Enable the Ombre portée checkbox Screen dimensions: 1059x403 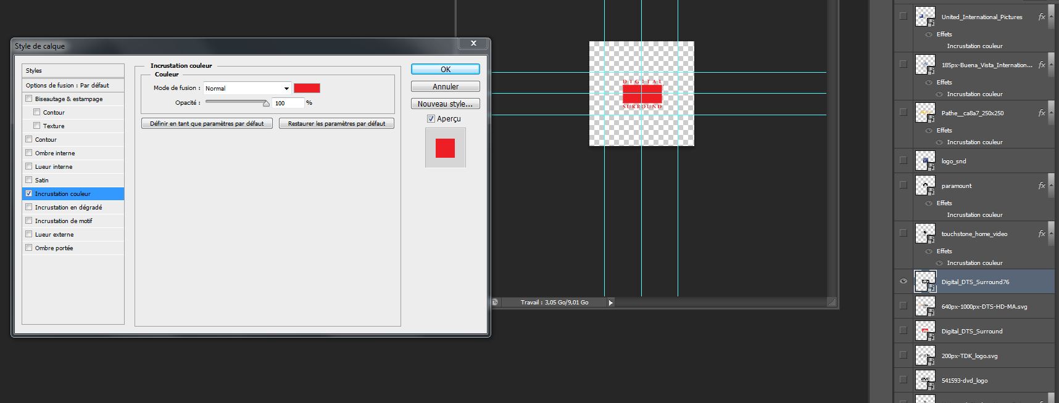coord(28,248)
